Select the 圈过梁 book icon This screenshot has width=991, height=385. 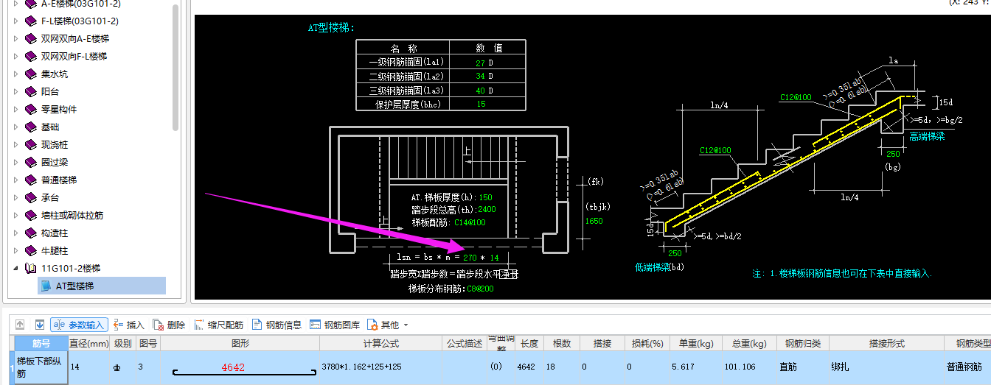coord(30,162)
